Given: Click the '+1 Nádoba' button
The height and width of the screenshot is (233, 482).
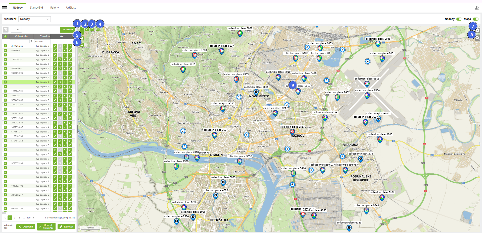Looking at the screenshot, I should (x=68, y=30).
